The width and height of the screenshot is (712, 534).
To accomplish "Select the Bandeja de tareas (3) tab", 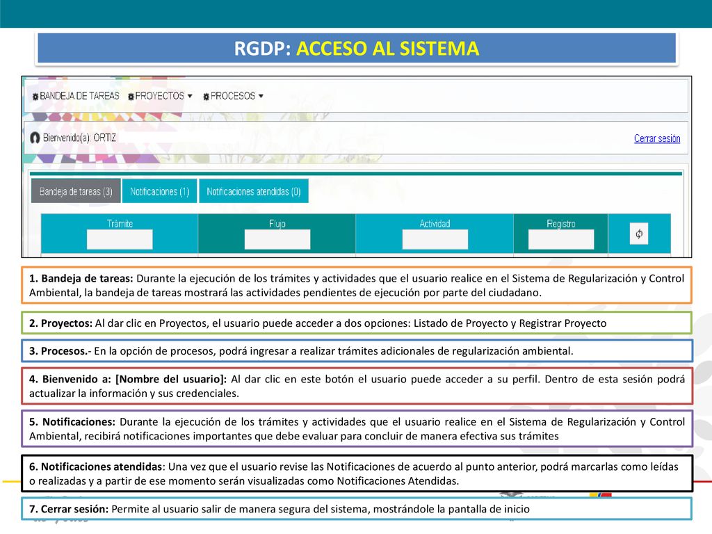I will pyautogui.click(x=76, y=191).
